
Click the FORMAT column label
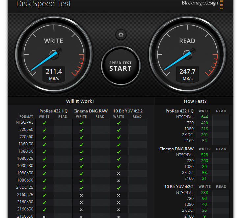click(26, 117)
